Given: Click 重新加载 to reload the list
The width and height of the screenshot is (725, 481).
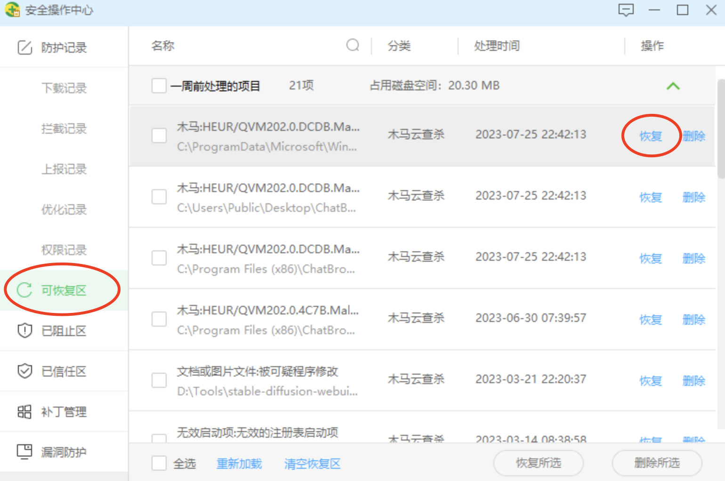Looking at the screenshot, I should click(x=239, y=464).
